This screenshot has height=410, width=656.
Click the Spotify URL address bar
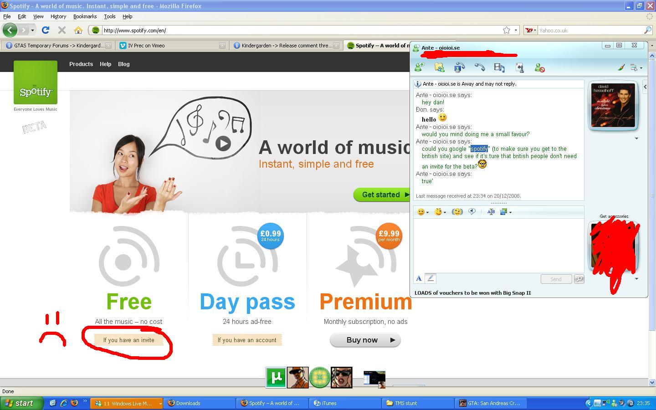[301, 31]
